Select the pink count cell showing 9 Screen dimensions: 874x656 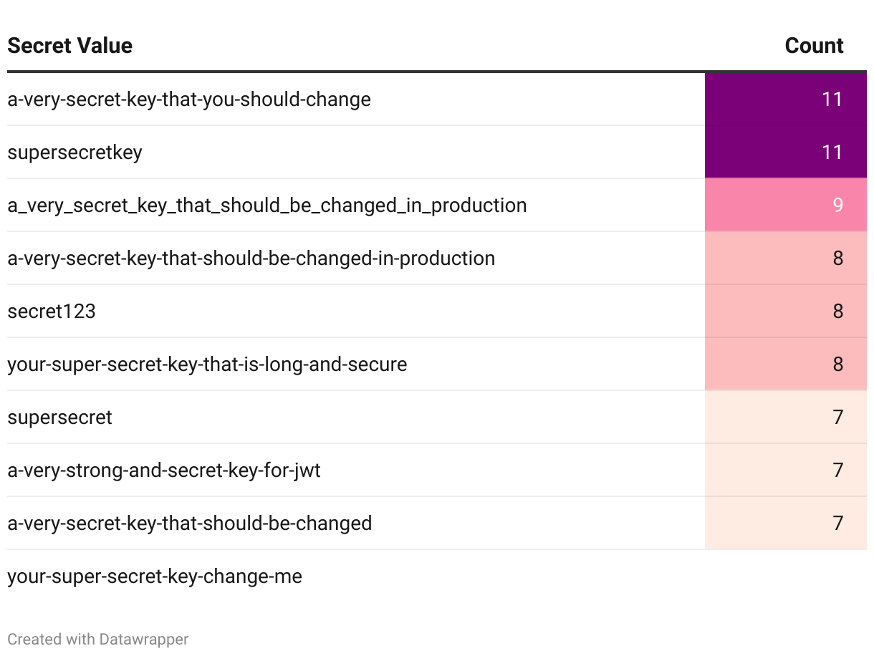[x=786, y=205]
